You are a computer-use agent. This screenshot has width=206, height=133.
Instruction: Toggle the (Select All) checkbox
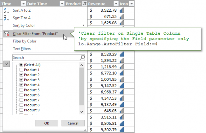click(21, 65)
